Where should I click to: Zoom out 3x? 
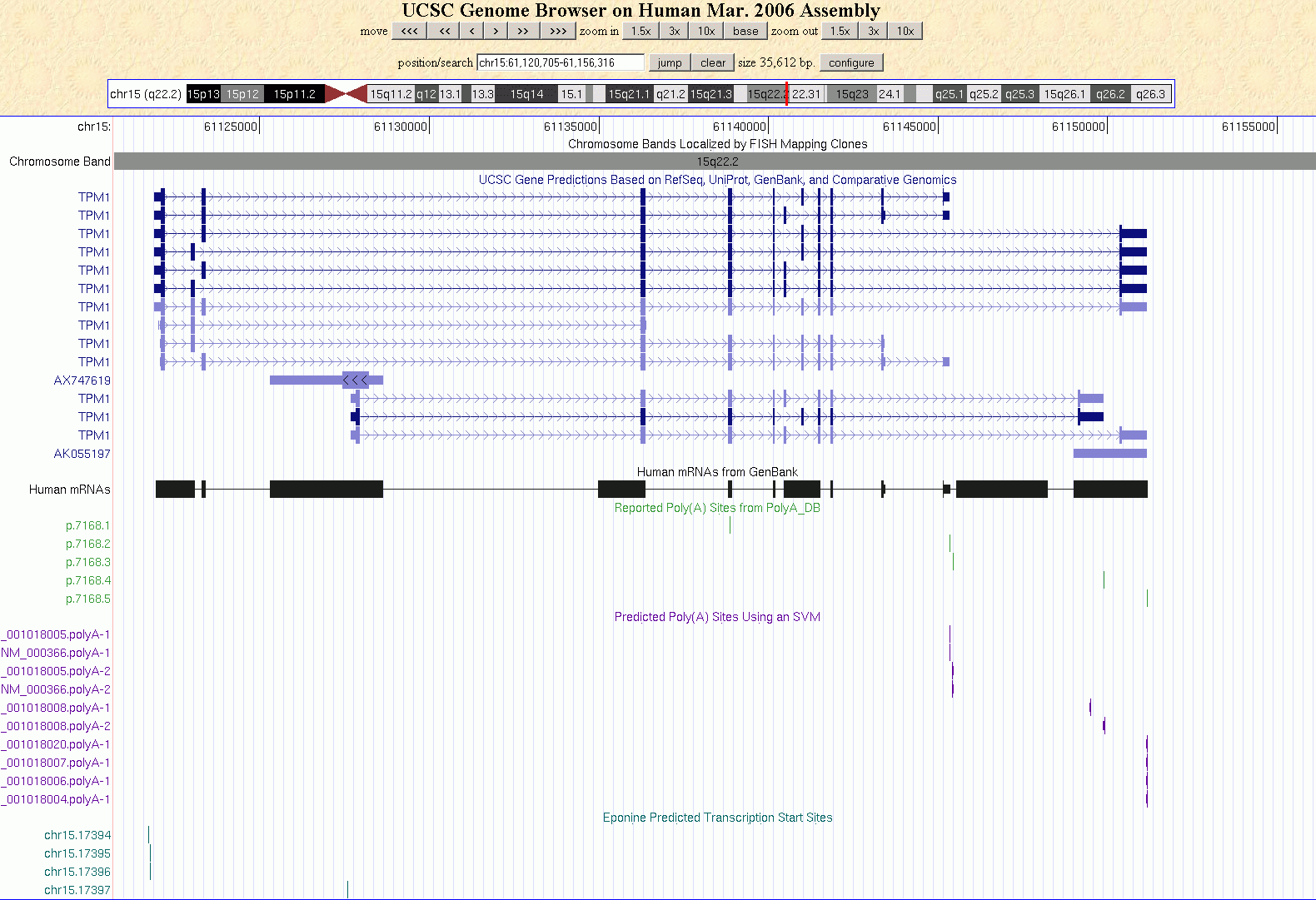[x=873, y=31]
